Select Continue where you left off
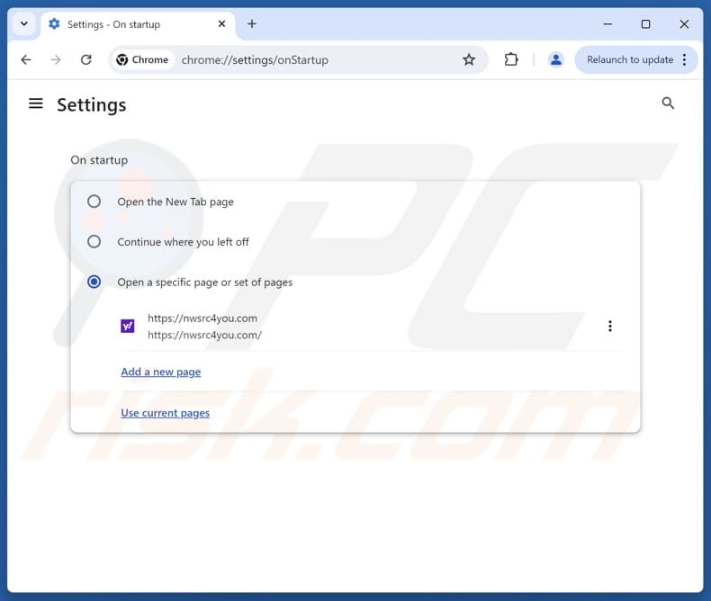The image size is (711, 601). coord(94,242)
